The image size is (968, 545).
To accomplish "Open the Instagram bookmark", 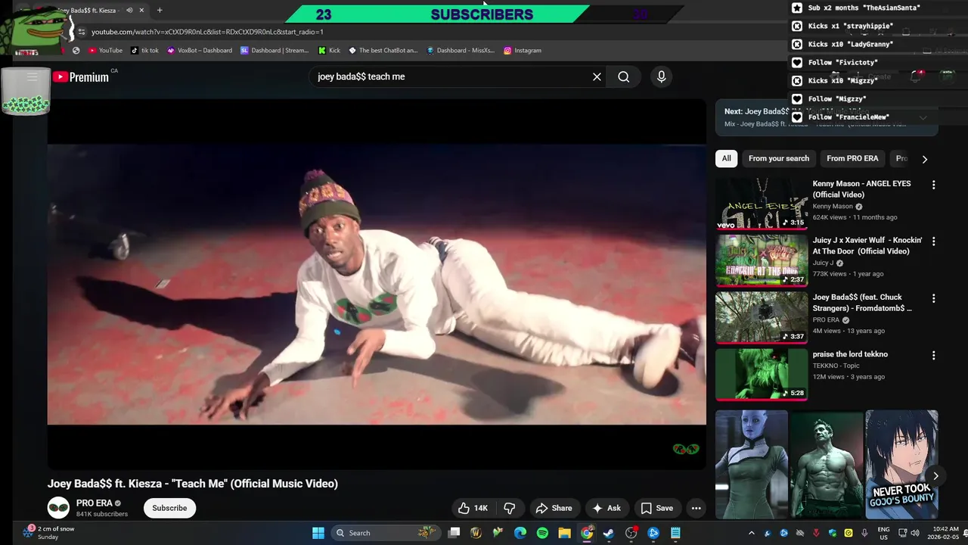I will tap(522, 51).
